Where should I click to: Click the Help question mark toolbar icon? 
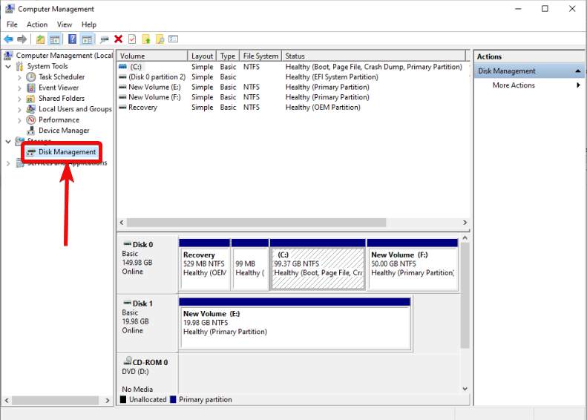coord(72,39)
